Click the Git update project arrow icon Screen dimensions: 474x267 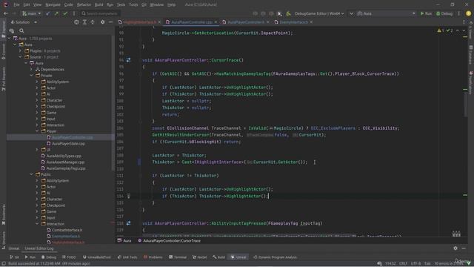[47, 13]
